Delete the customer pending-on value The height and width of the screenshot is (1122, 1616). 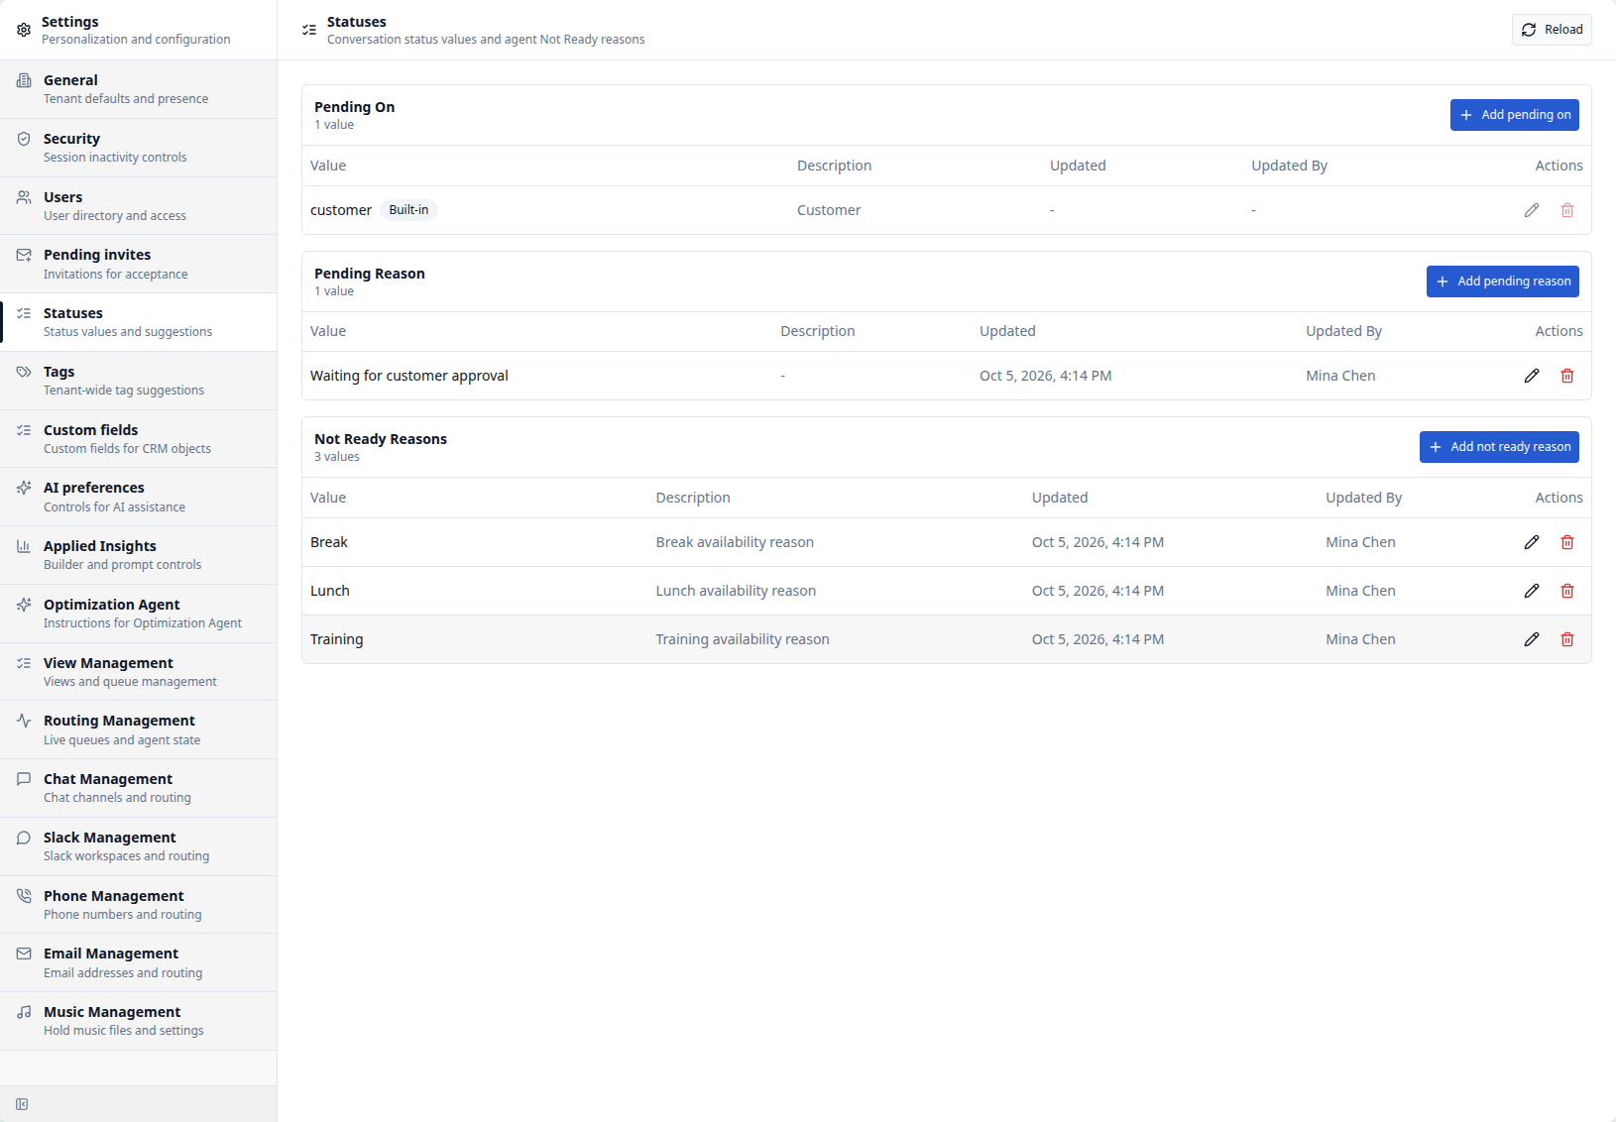(1567, 210)
